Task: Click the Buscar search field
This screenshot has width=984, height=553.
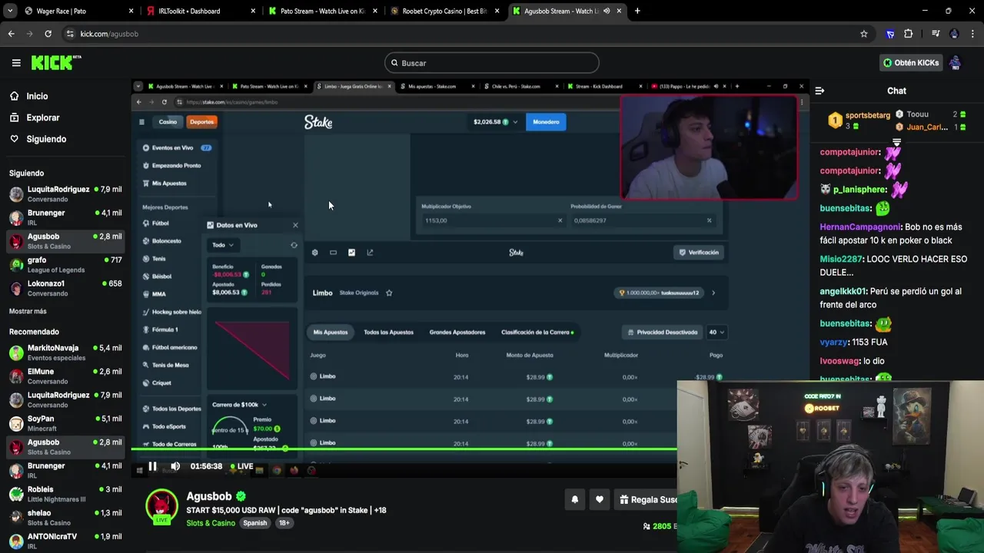Action: pyautogui.click(x=492, y=63)
